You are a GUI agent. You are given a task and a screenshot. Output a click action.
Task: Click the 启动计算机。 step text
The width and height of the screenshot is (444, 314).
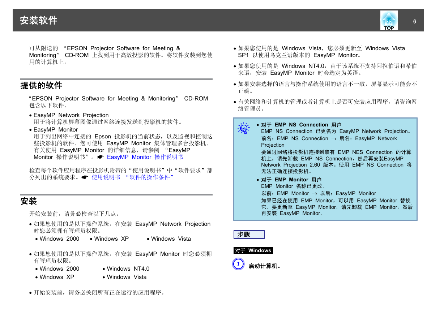pos(265,266)
